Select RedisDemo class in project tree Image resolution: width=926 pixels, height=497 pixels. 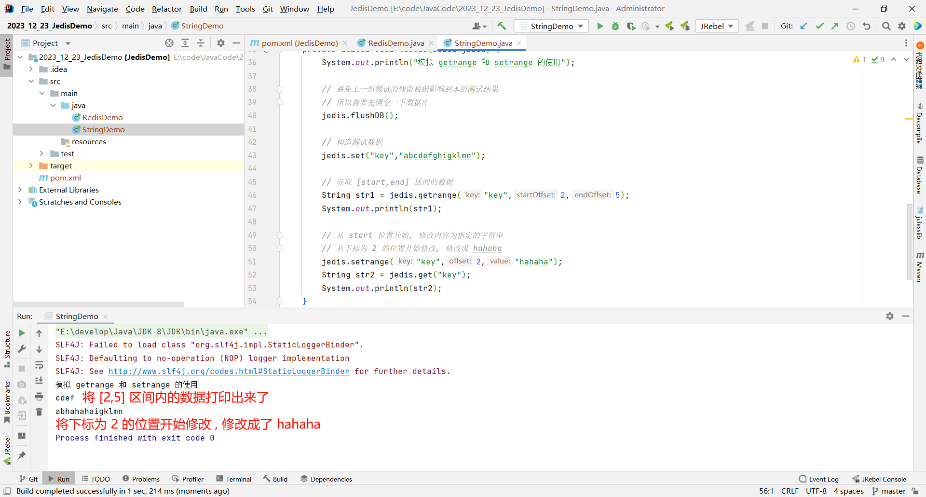coord(102,117)
